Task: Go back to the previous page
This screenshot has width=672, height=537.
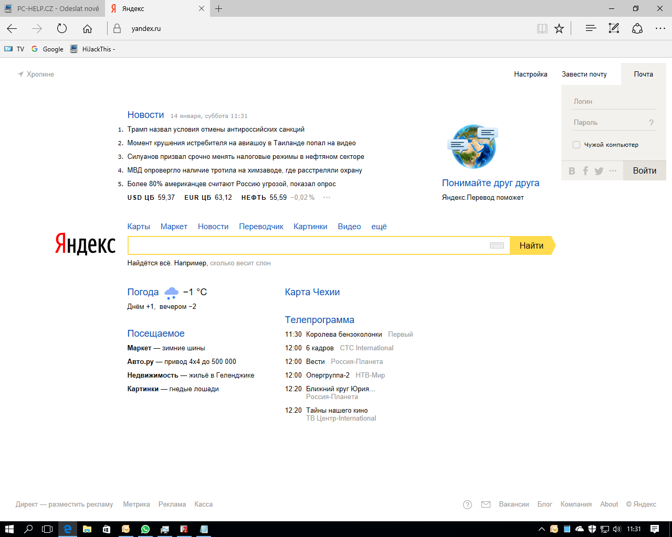Action: point(12,28)
